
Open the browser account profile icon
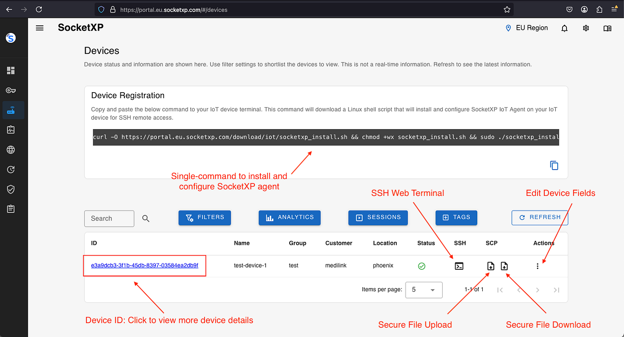click(x=584, y=9)
